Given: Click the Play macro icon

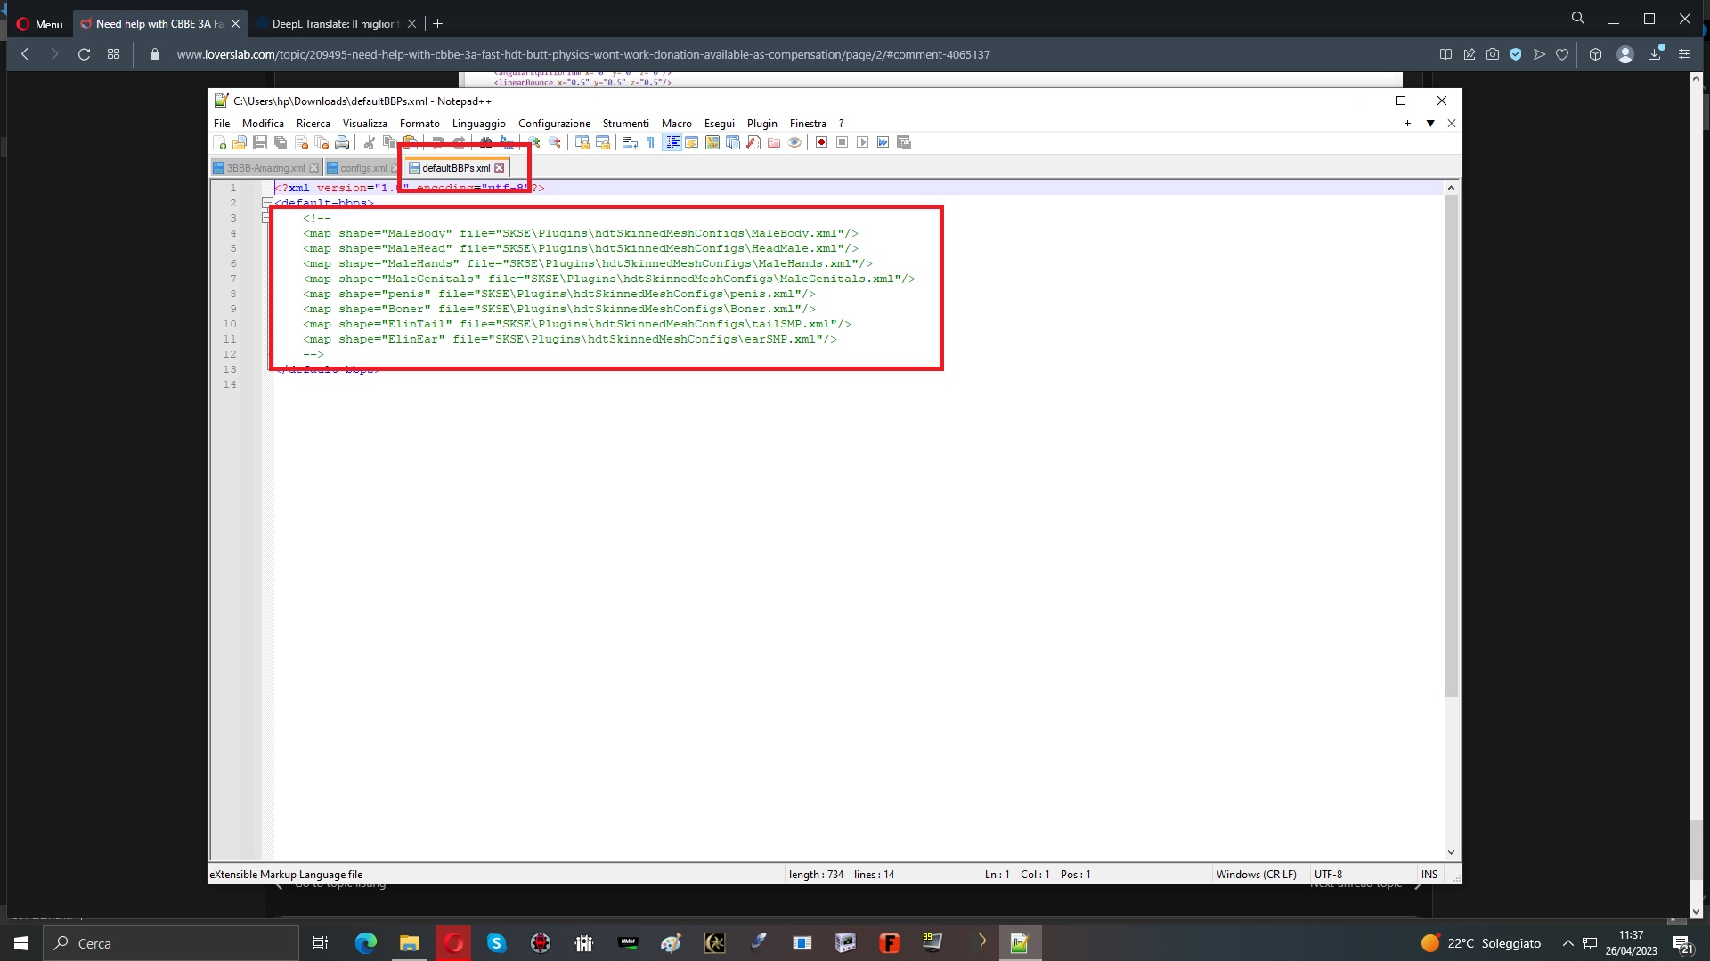Looking at the screenshot, I should tap(863, 142).
